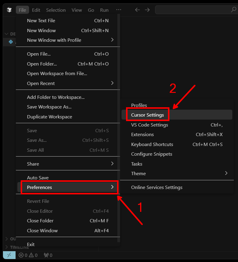Click the Cursor app logo icon
Image resolution: width=238 pixels, height=262 pixels.
[9, 10]
